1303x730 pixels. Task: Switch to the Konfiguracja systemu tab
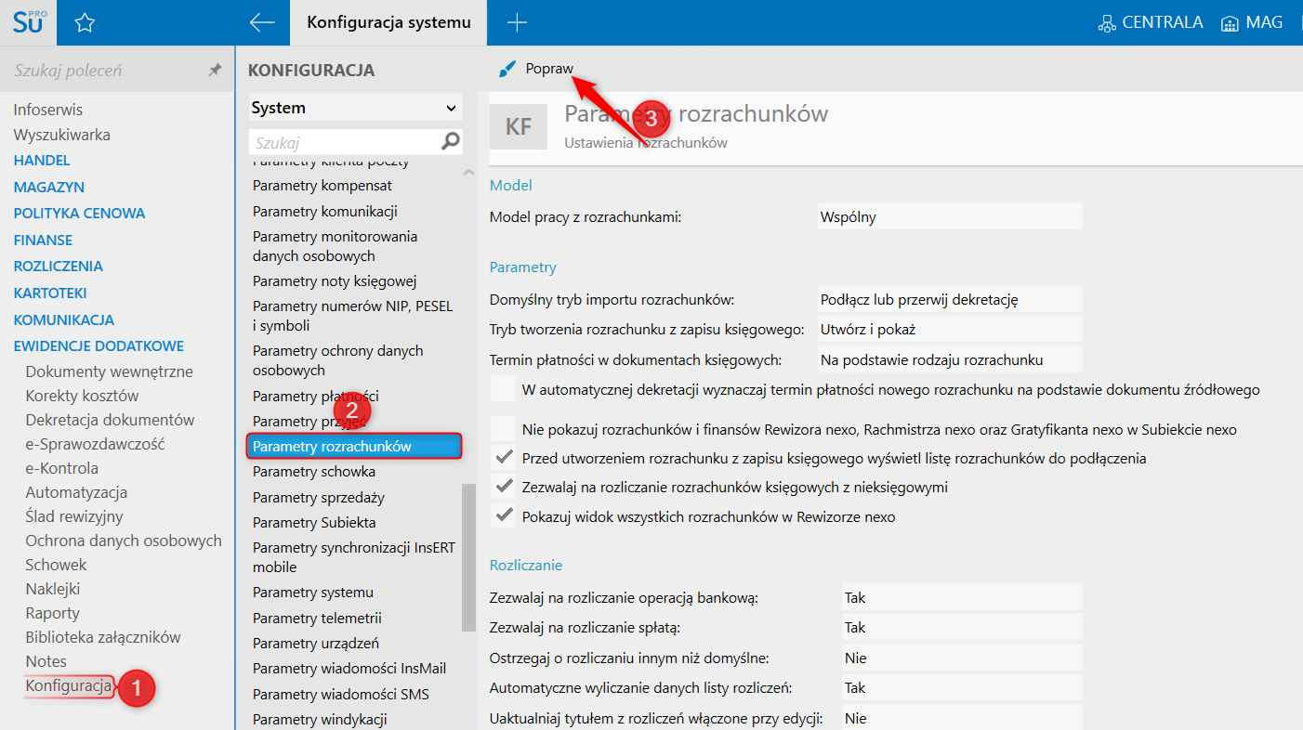388,22
